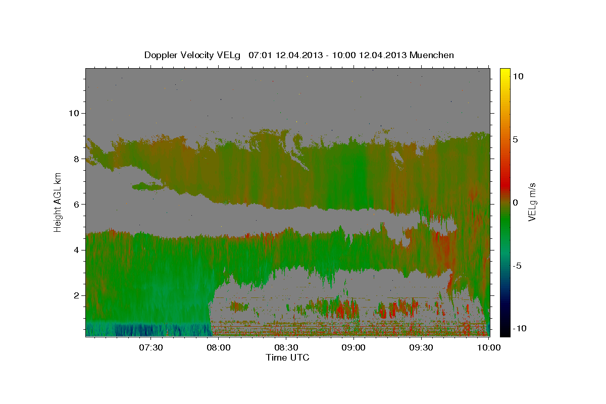Click the yellow top of the colorbar
The width and height of the screenshot is (606, 404).
point(505,73)
